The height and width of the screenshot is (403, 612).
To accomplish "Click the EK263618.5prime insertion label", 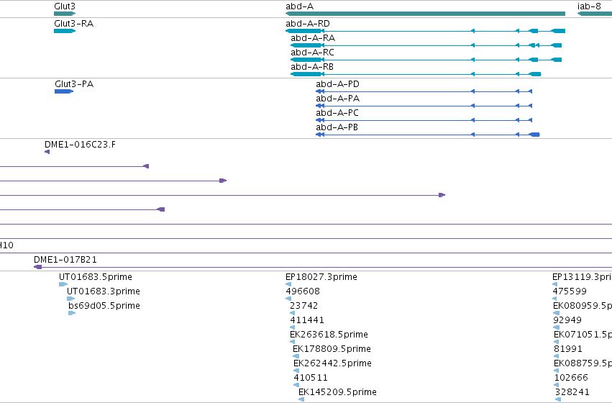I will coord(329,334).
